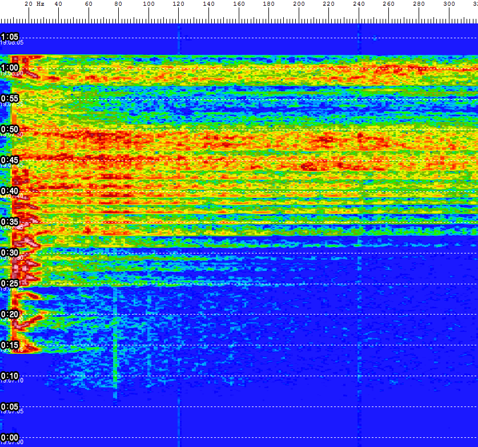Jump to the 0:15 time marker
Screen dimensions: 478x447
pyautogui.click(x=10, y=344)
